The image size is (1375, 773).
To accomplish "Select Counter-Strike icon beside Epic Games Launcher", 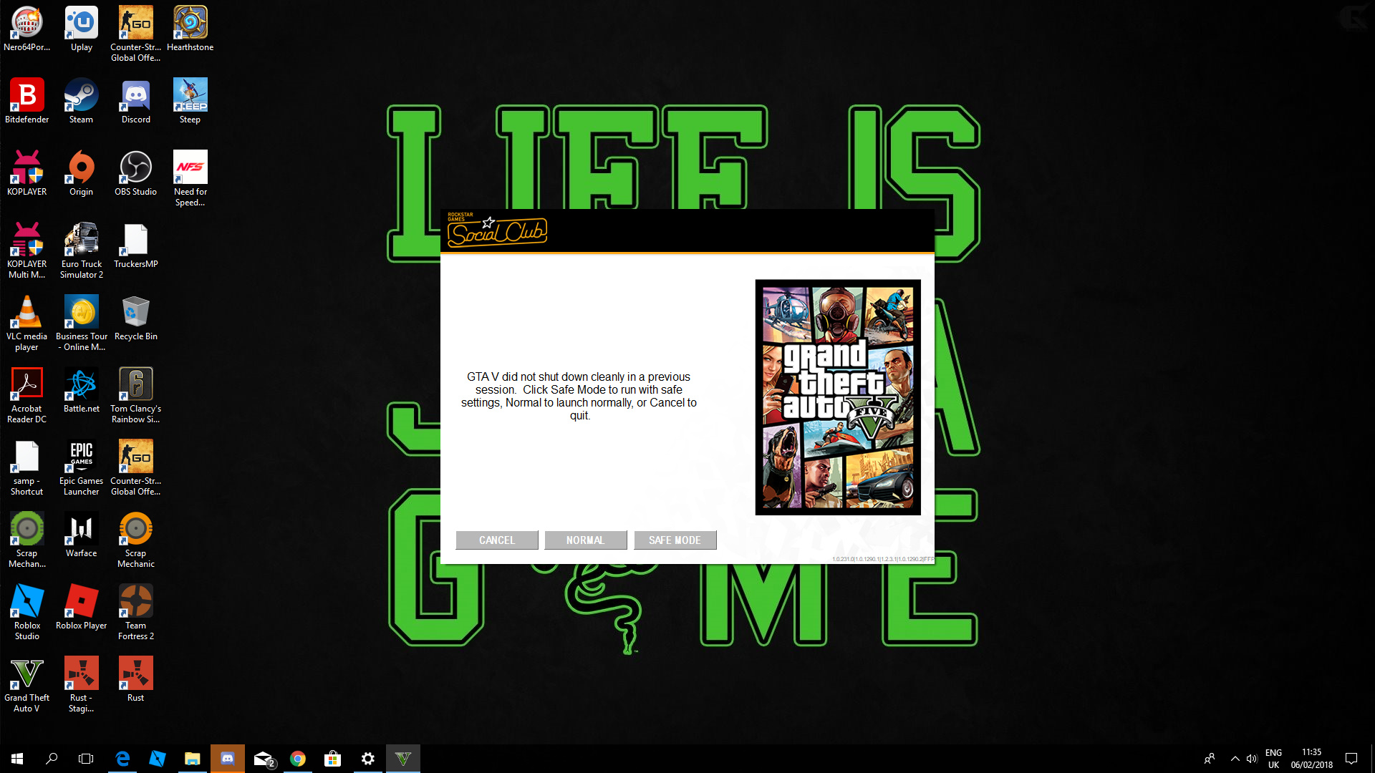I will [136, 468].
